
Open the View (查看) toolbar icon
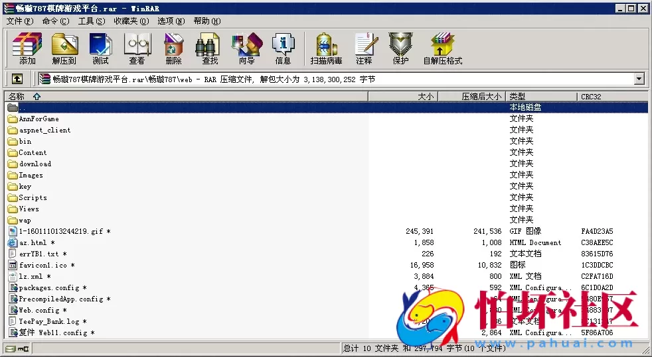(137, 48)
